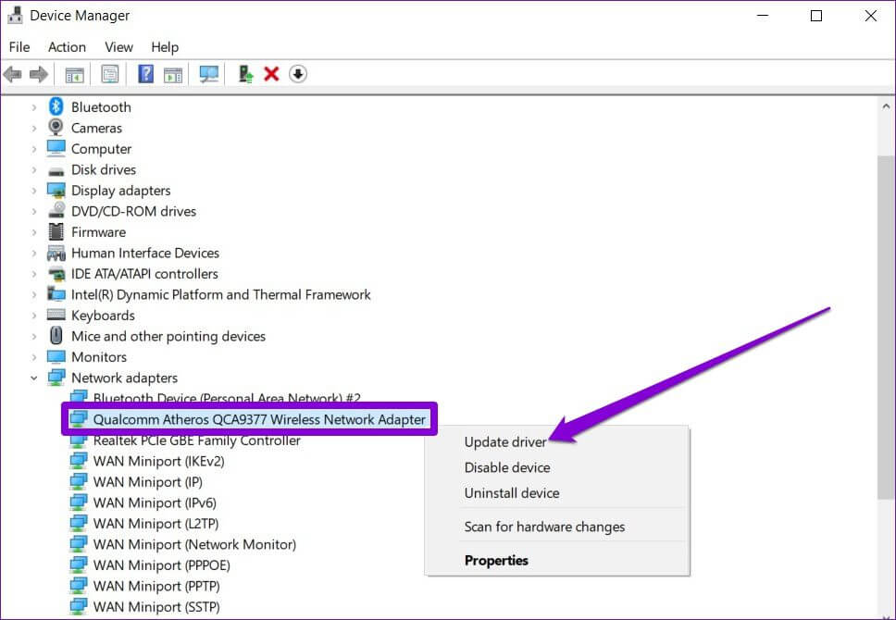The width and height of the screenshot is (896, 620).
Task: Select WAN Miniport (Network Monitor)
Action: click(195, 544)
